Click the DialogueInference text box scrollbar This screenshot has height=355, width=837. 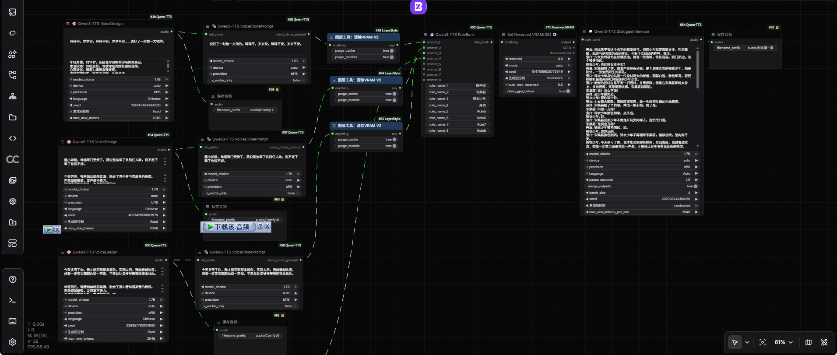(697, 70)
